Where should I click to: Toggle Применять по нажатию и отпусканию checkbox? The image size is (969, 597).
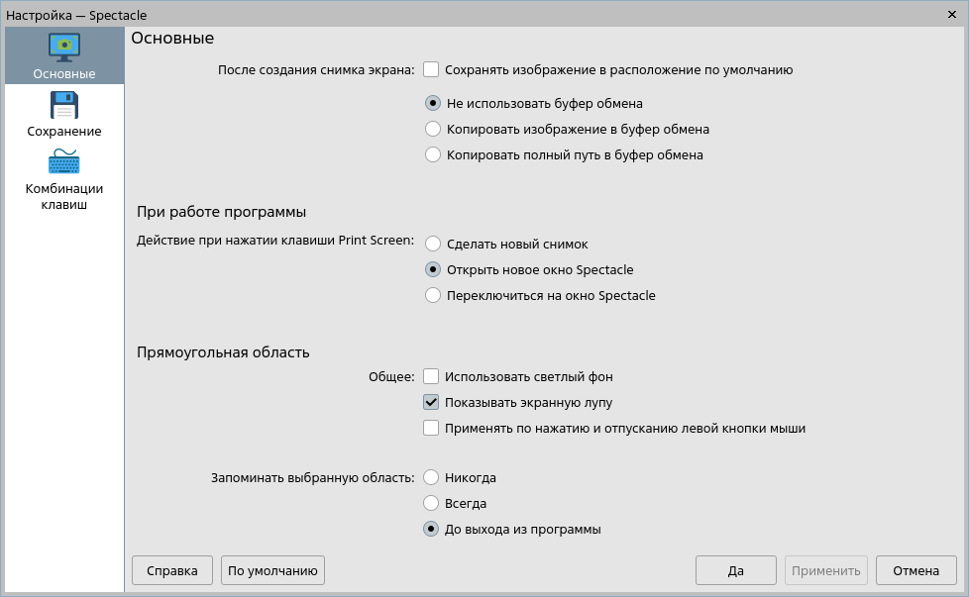tap(431, 428)
